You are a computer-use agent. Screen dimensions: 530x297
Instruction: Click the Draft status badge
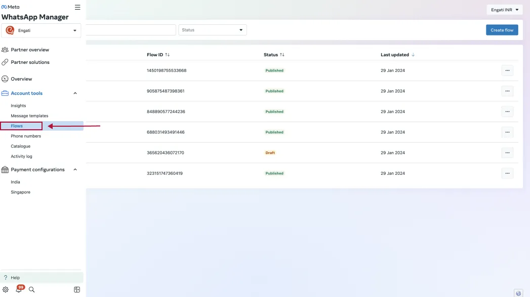click(x=270, y=153)
